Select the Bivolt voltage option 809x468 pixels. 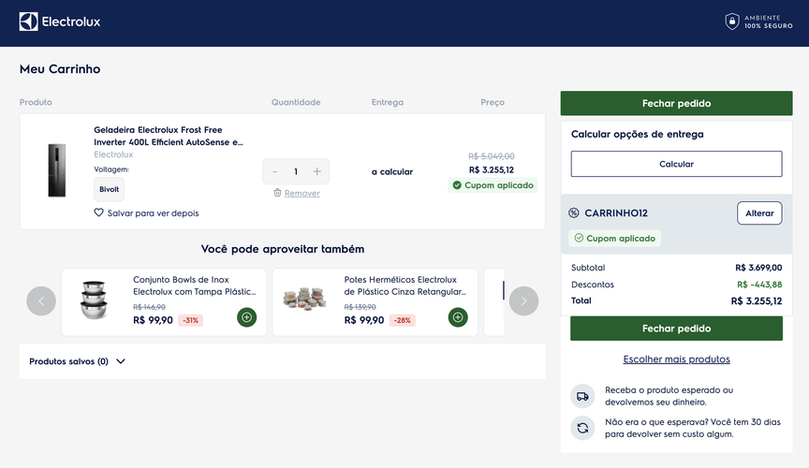(x=109, y=189)
